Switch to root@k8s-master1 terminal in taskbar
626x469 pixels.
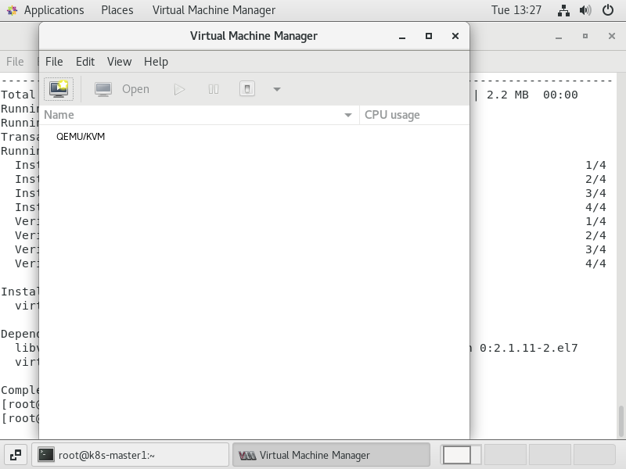130,455
